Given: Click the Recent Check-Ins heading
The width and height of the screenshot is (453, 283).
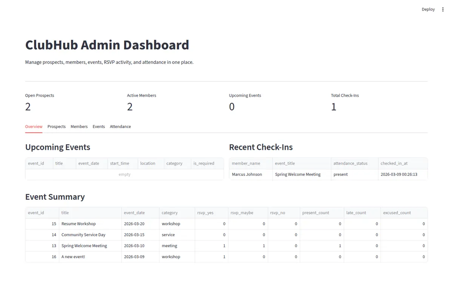Looking at the screenshot, I should point(261,147).
